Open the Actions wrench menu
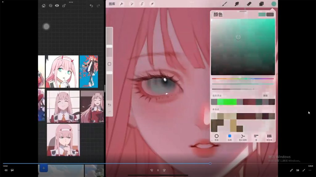This screenshot has width=316, height=177. coord(122,4)
